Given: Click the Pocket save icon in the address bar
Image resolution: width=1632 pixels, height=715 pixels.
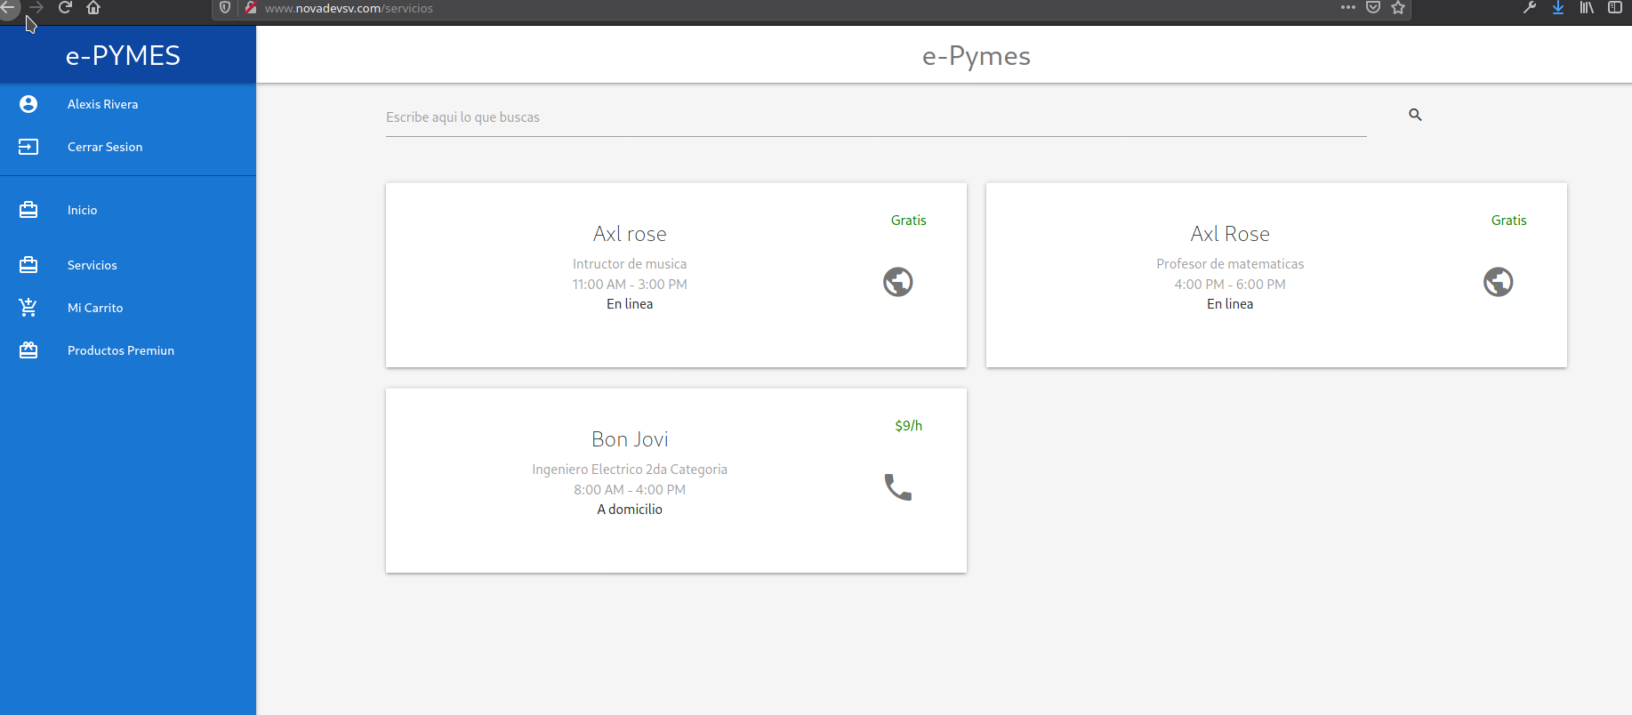Looking at the screenshot, I should pyautogui.click(x=1373, y=8).
